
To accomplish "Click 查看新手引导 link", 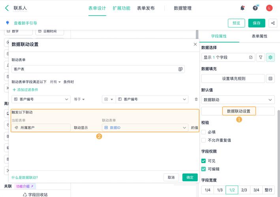I will pos(25,23).
